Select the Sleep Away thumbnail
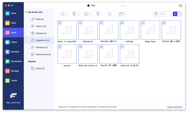The width and height of the screenshot is (188, 113). coord(150,30)
